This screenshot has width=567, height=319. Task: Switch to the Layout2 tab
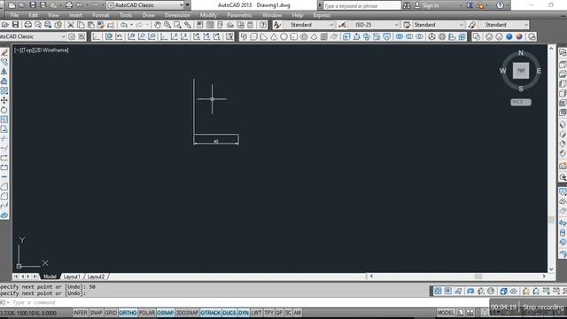(96, 276)
